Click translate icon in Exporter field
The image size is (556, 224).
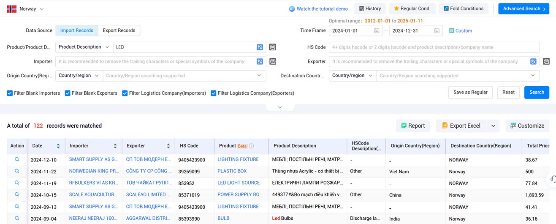point(534,62)
